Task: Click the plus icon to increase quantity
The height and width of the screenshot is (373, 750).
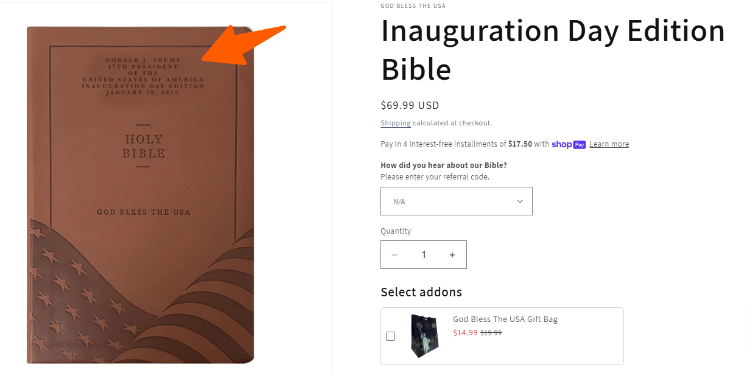Action: [452, 255]
